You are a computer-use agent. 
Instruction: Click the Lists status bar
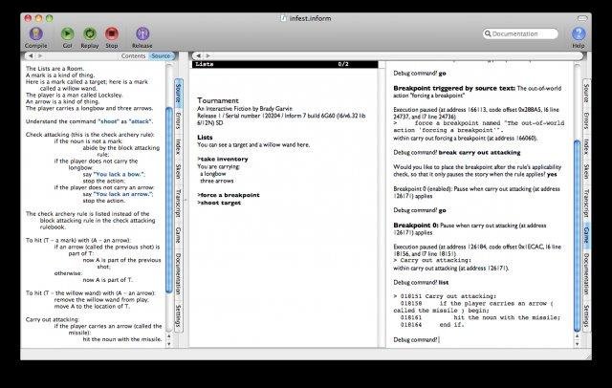(x=284, y=64)
